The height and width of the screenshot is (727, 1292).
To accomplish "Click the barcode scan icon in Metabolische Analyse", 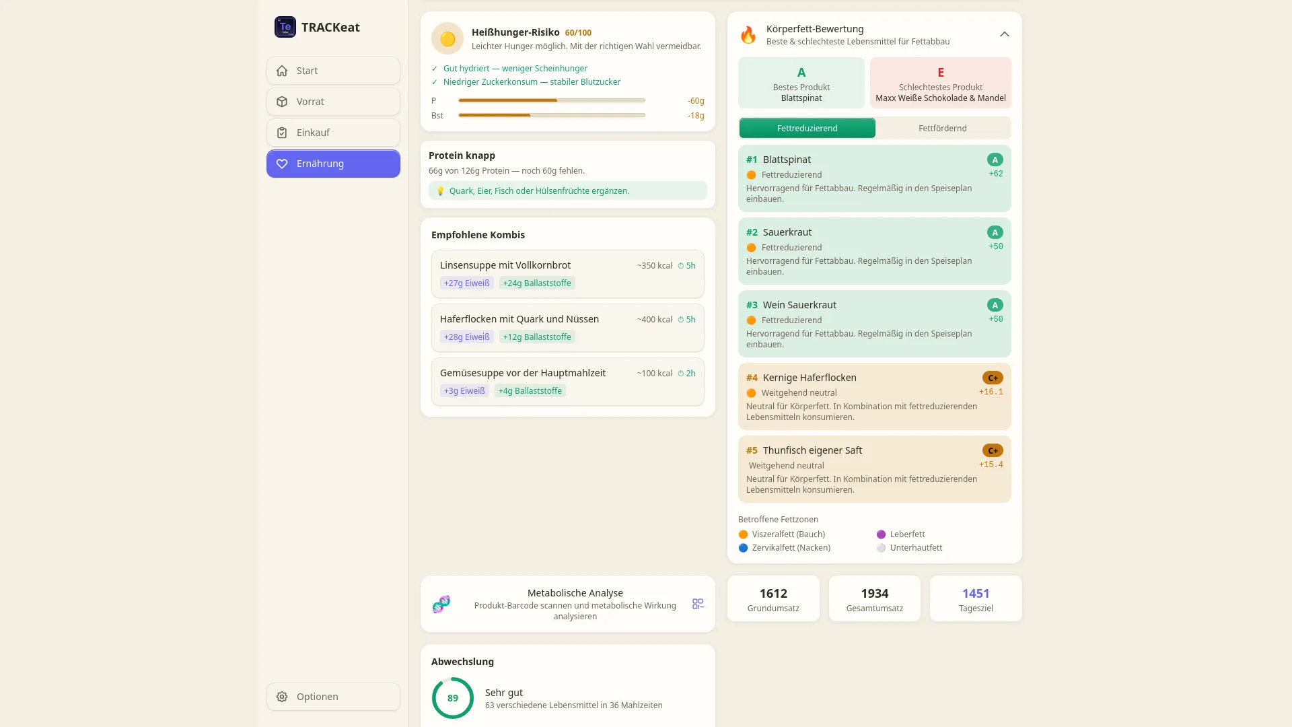I will [x=698, y=604].
